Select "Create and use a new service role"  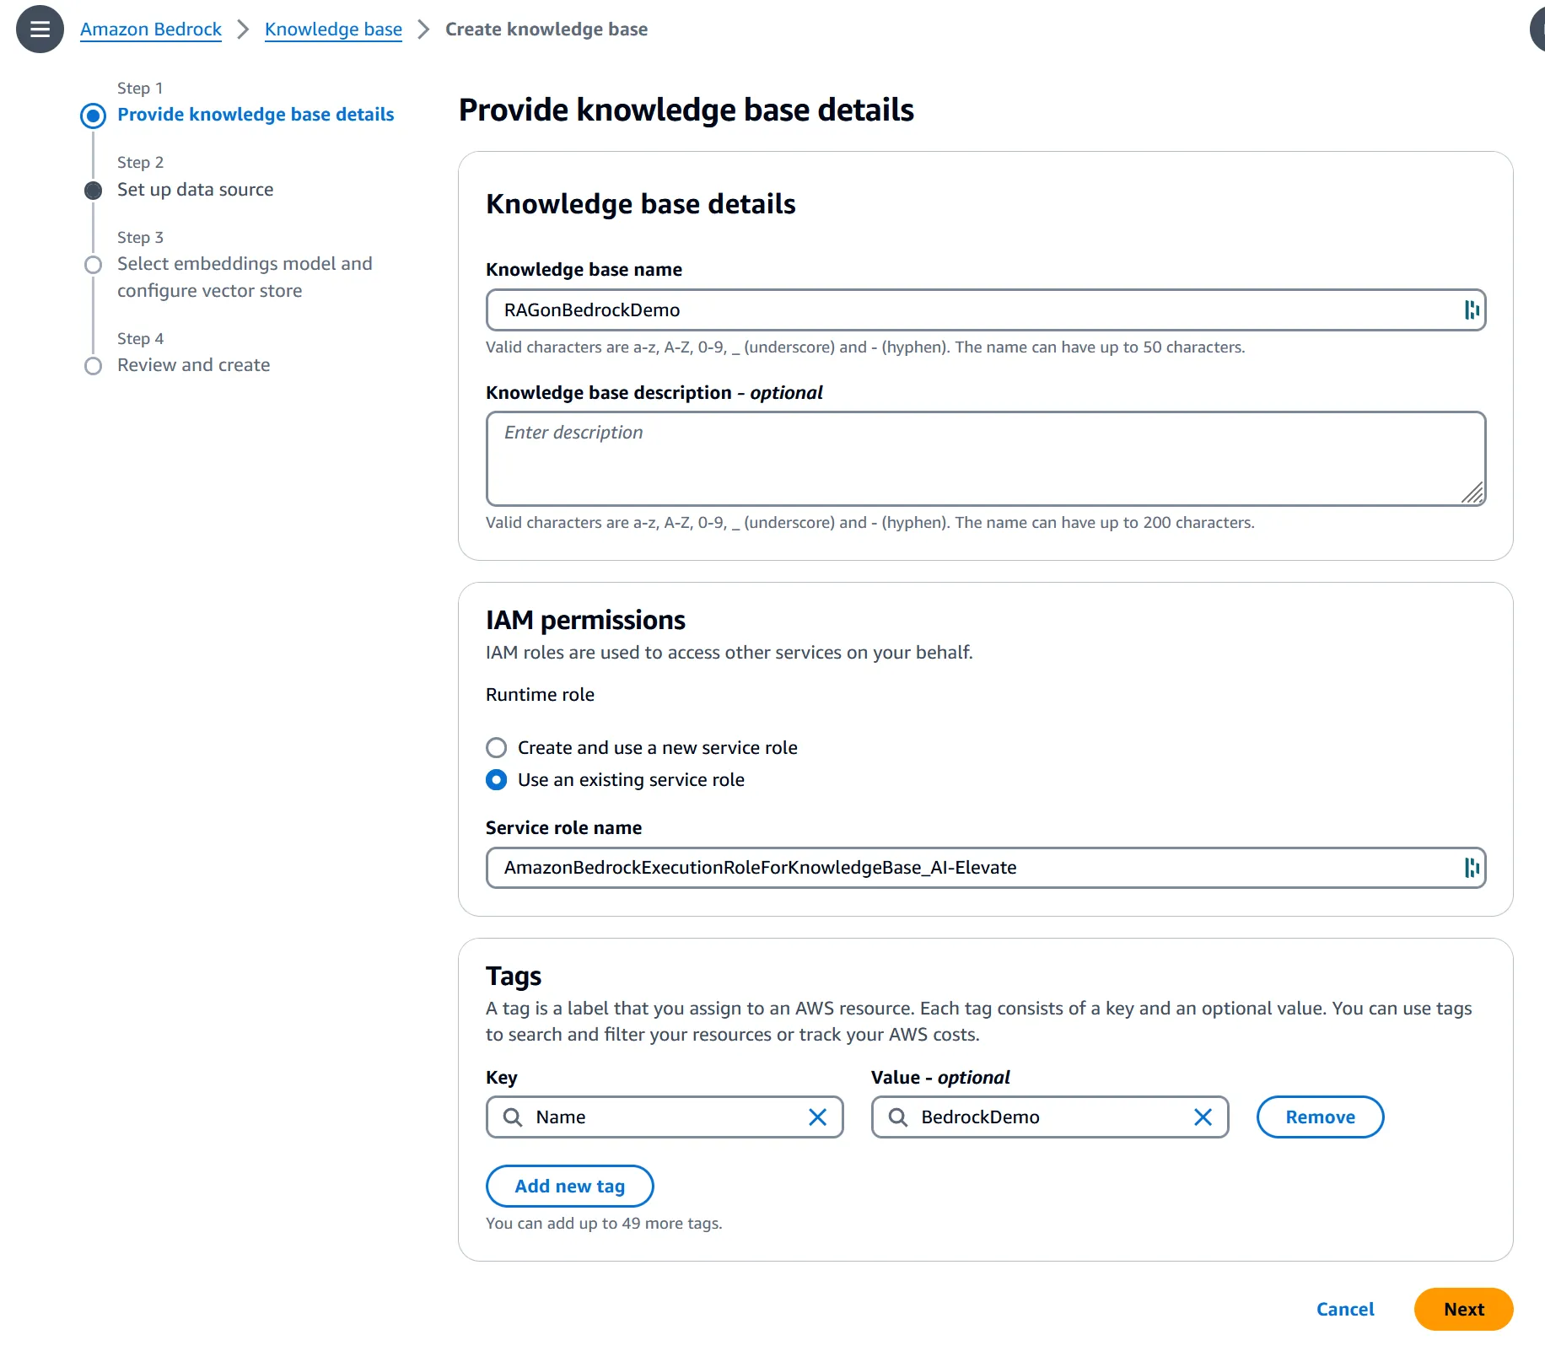pos(496,747)
